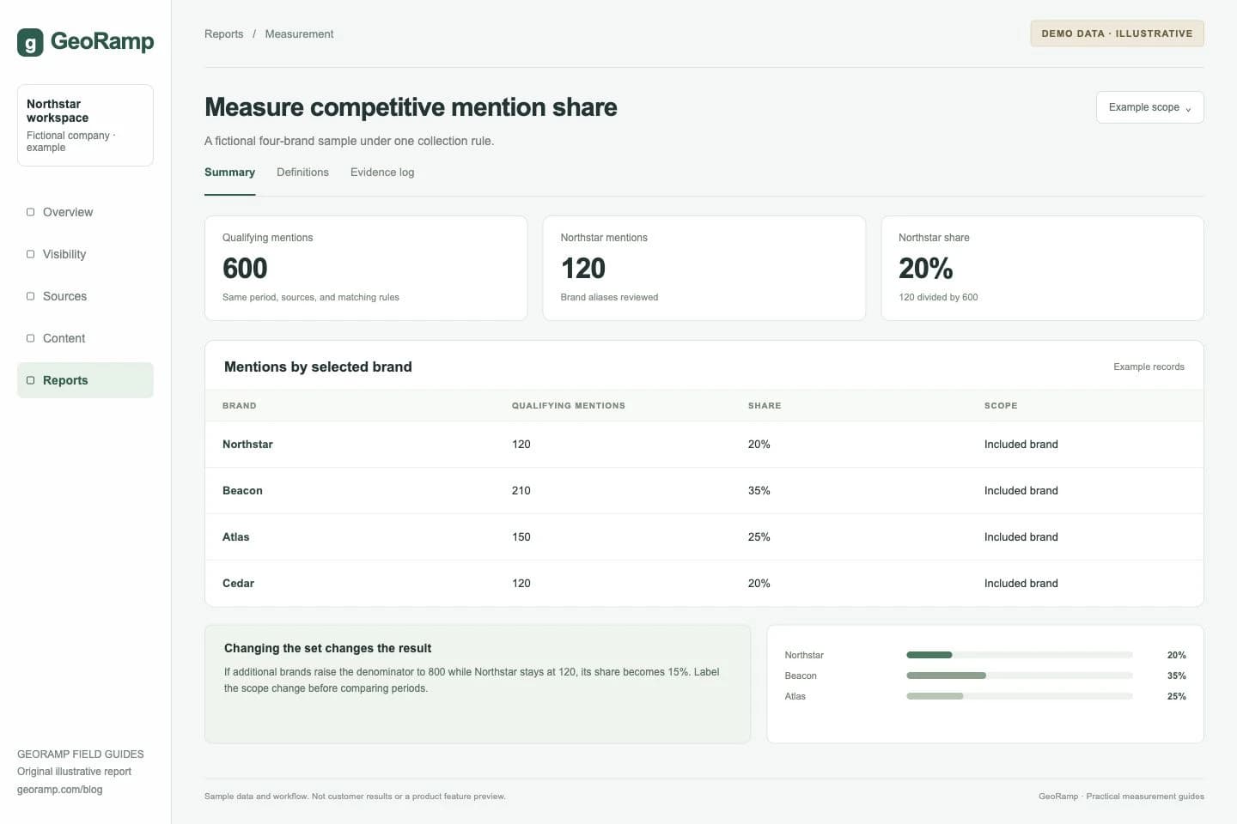Open the Overview sidebar item
This screenshot has width=1237, height=824.
coord(85,212)
